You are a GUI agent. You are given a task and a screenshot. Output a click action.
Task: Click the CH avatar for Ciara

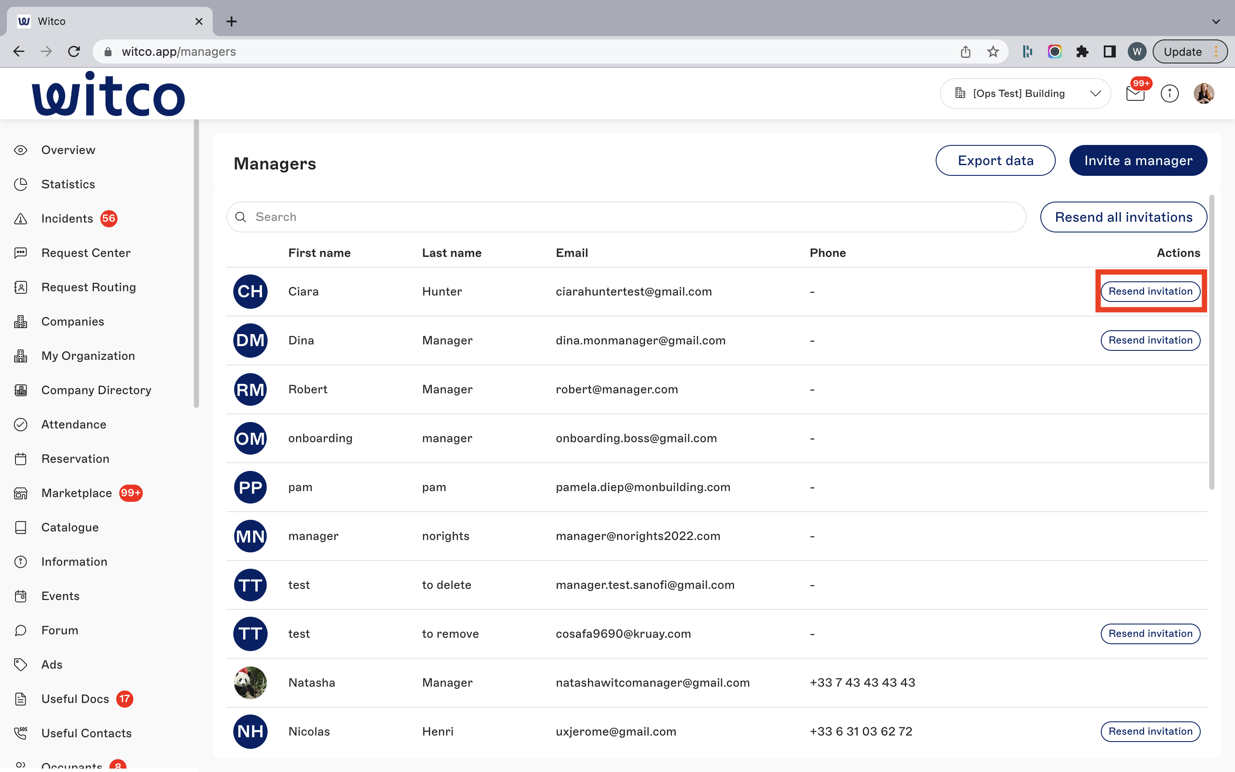tap(250, 292)
